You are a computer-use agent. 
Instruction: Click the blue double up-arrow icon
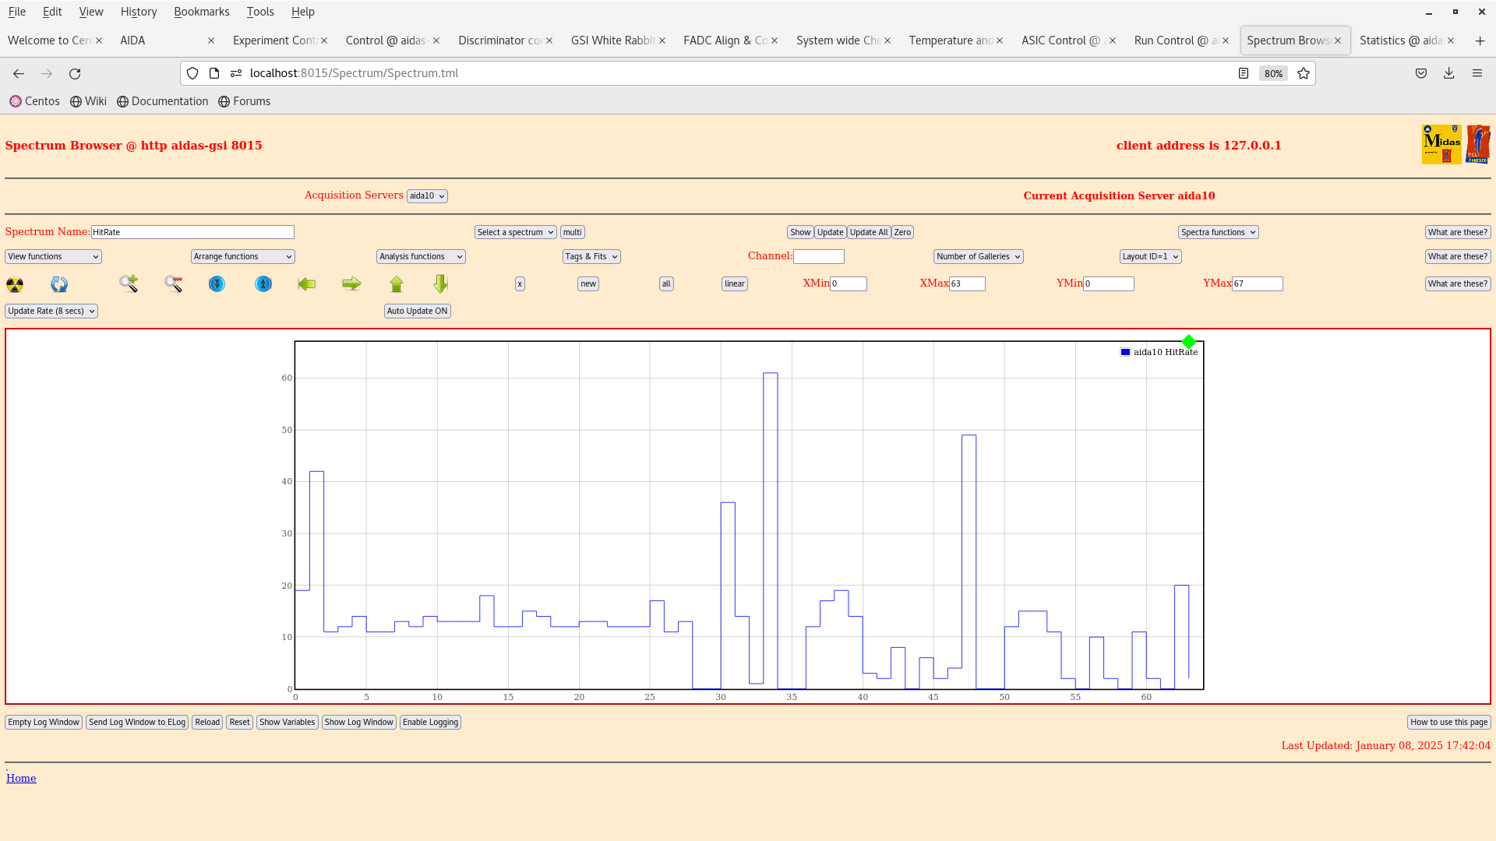tap(263, 284)
